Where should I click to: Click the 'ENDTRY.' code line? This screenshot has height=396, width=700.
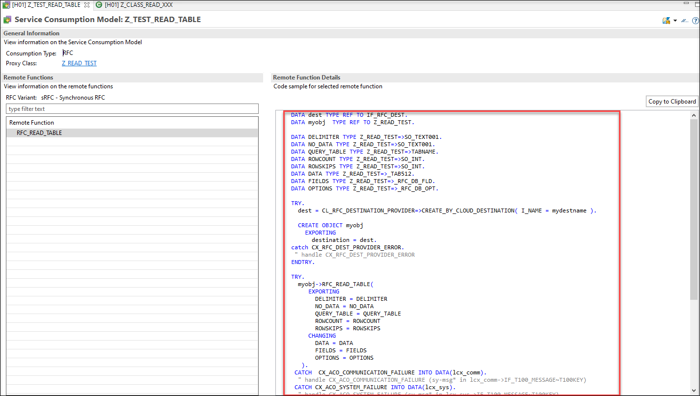[303, 262]
